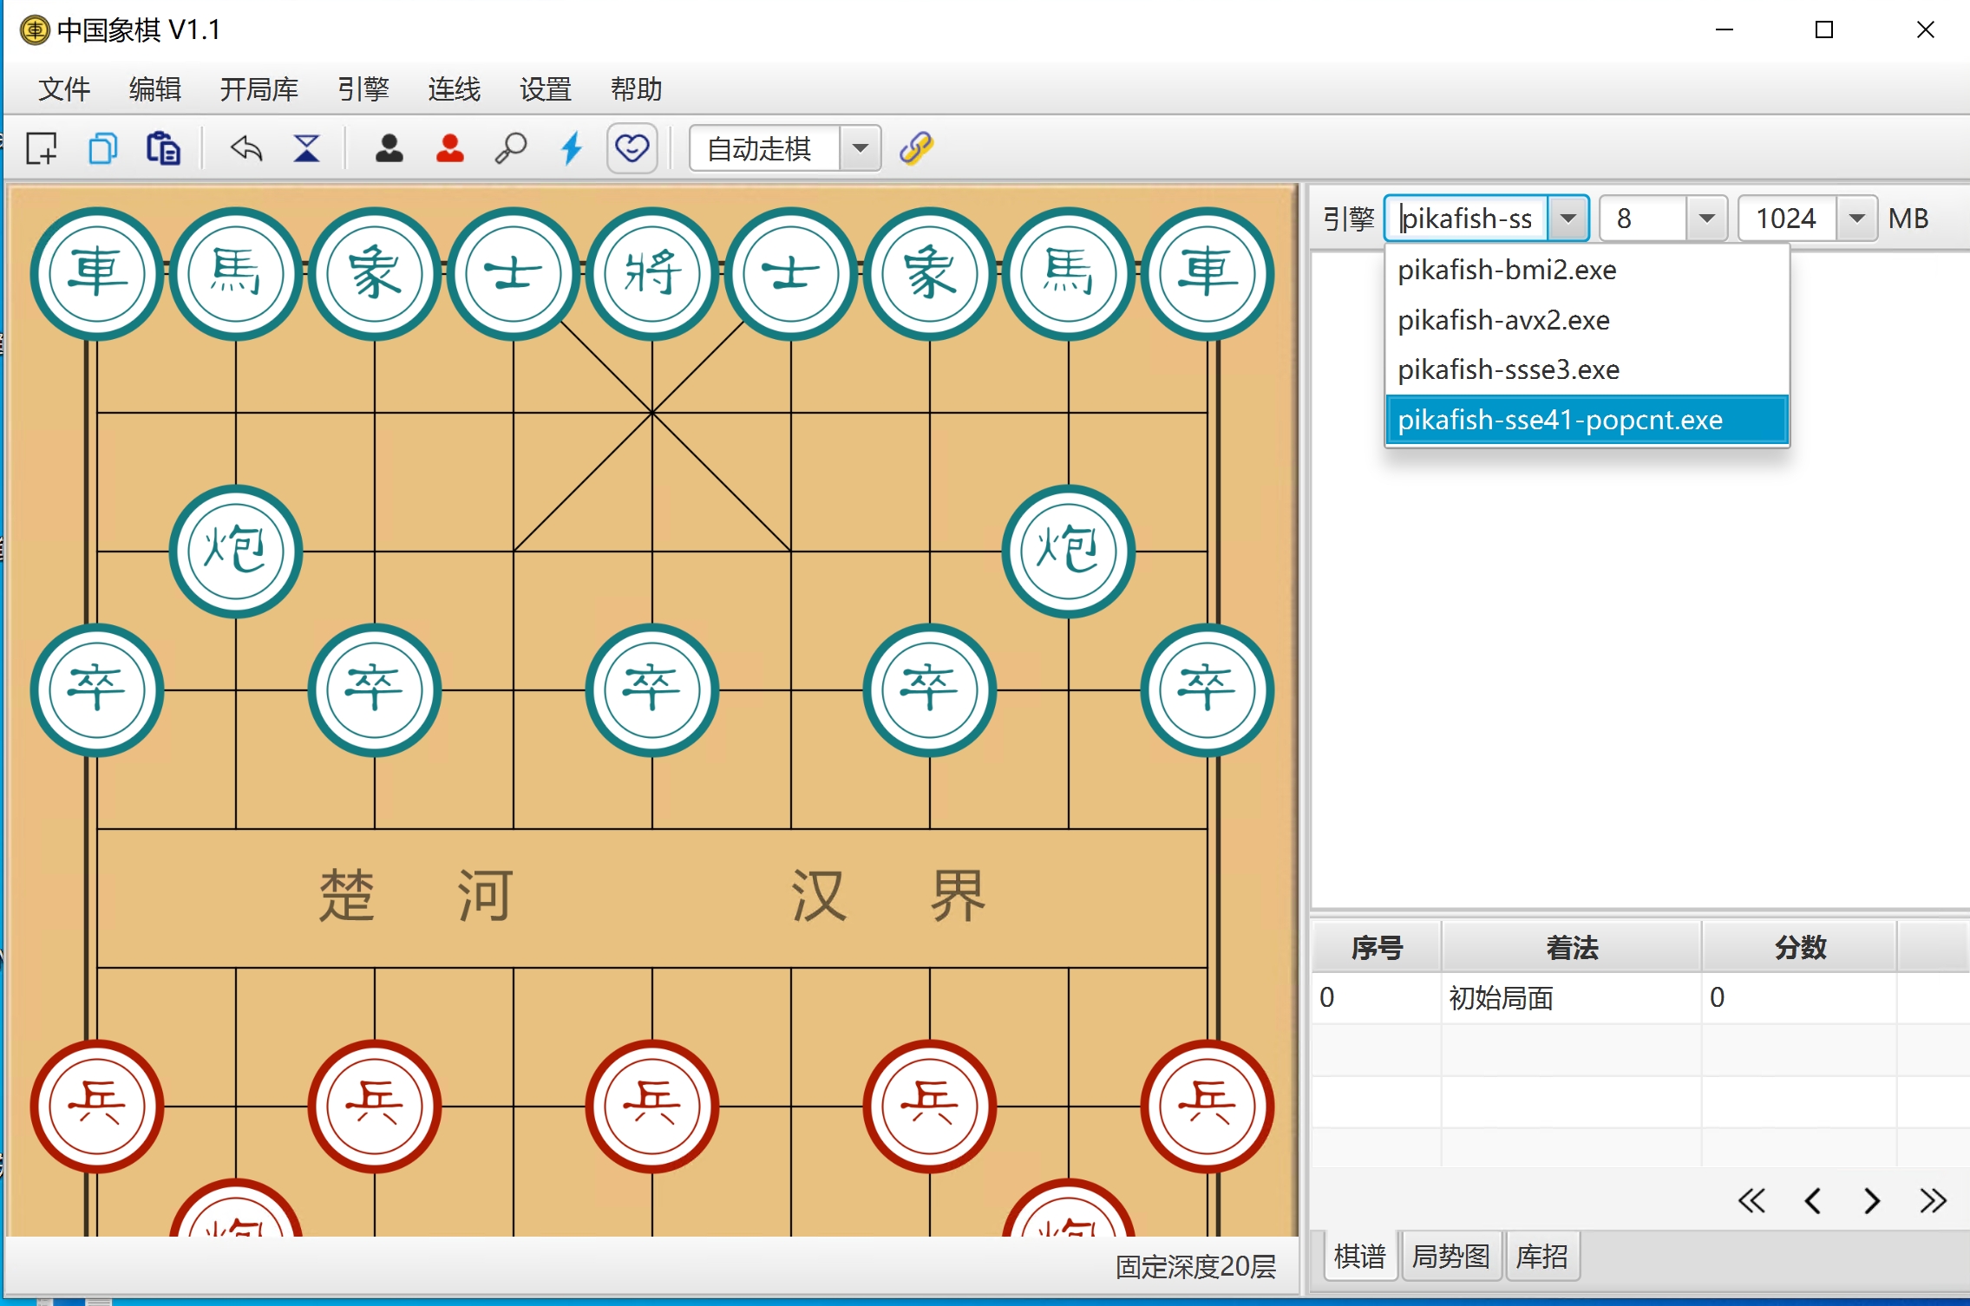Viewport: 1970px width, 1306px height.
Task: Select the 初始局面 row in move list
Action: click(x=1639, y=997)
